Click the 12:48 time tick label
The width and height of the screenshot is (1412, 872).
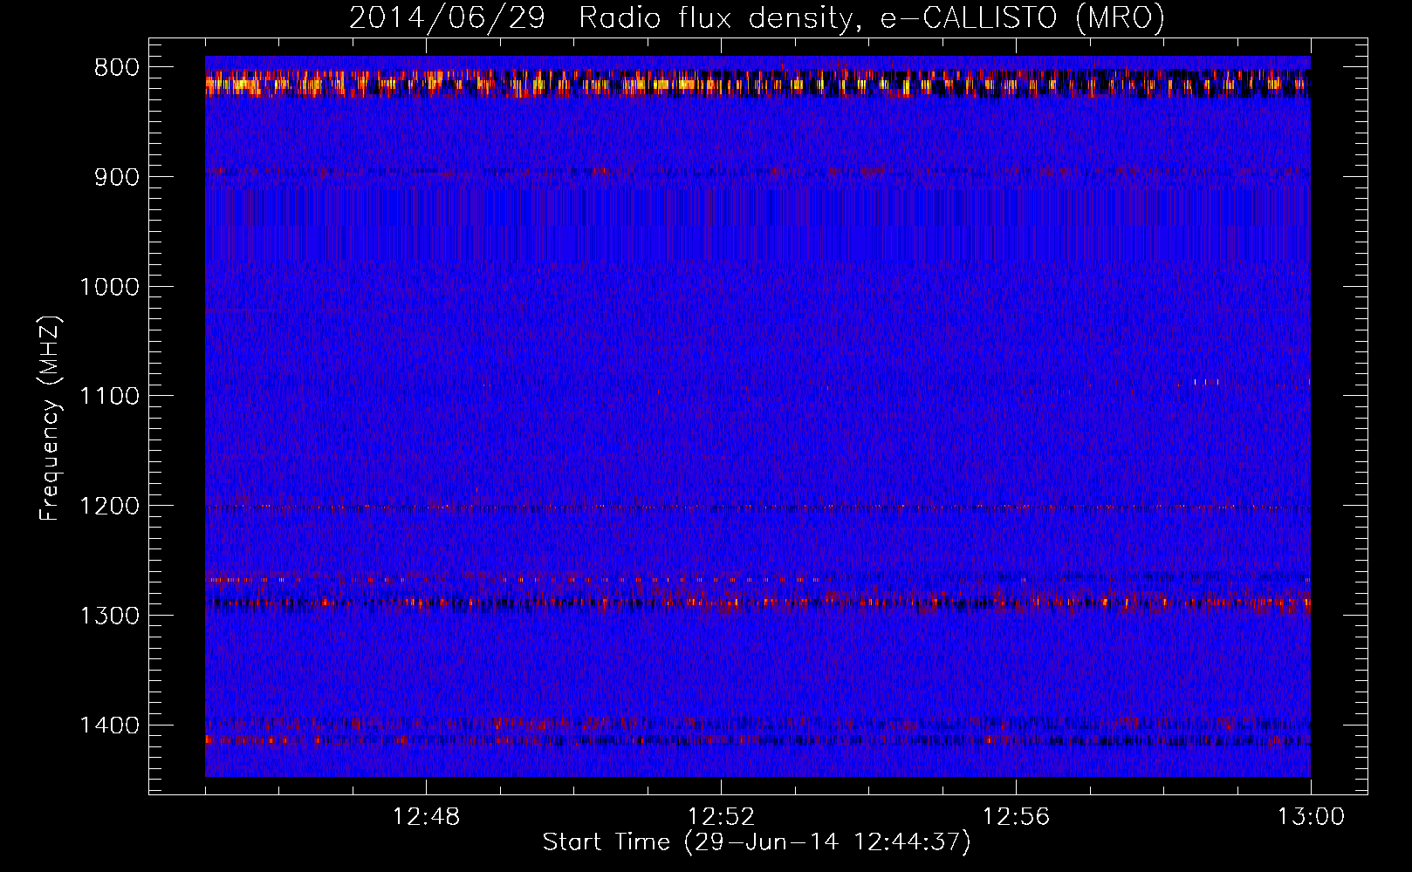tap(427, 817)
